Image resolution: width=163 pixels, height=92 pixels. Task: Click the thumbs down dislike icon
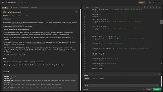17,16
